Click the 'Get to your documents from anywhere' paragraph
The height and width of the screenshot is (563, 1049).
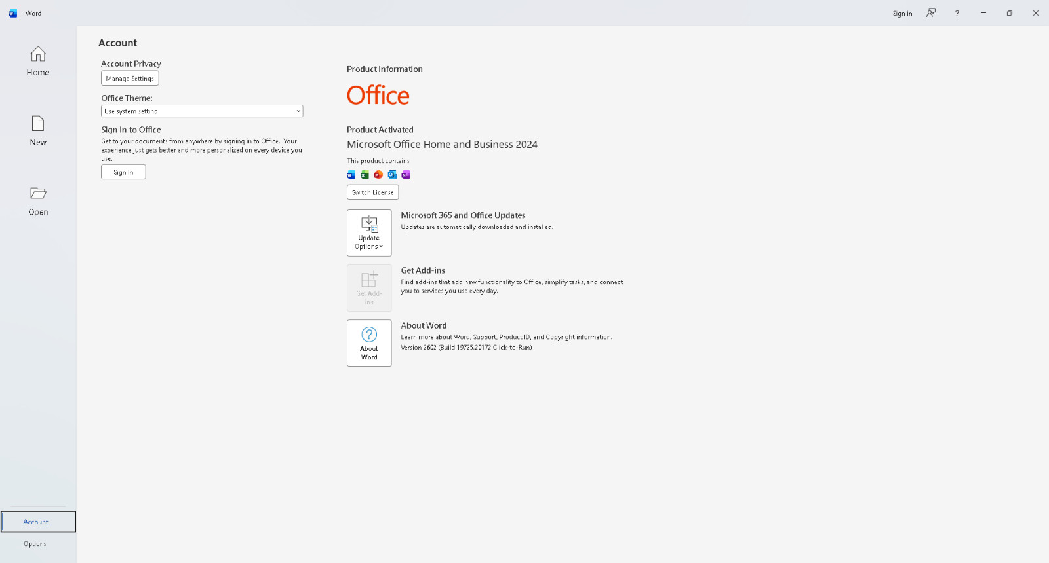[x=202, y=150]
